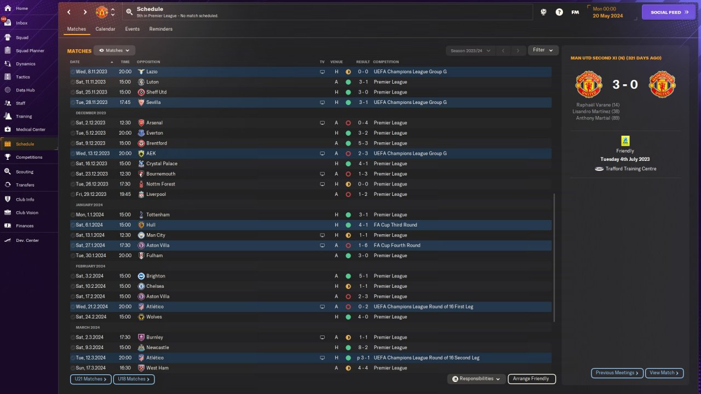Viewport: 701px width, 394px height.
Task: Go to the previous season arrow
Action: (x=503, y=51)
